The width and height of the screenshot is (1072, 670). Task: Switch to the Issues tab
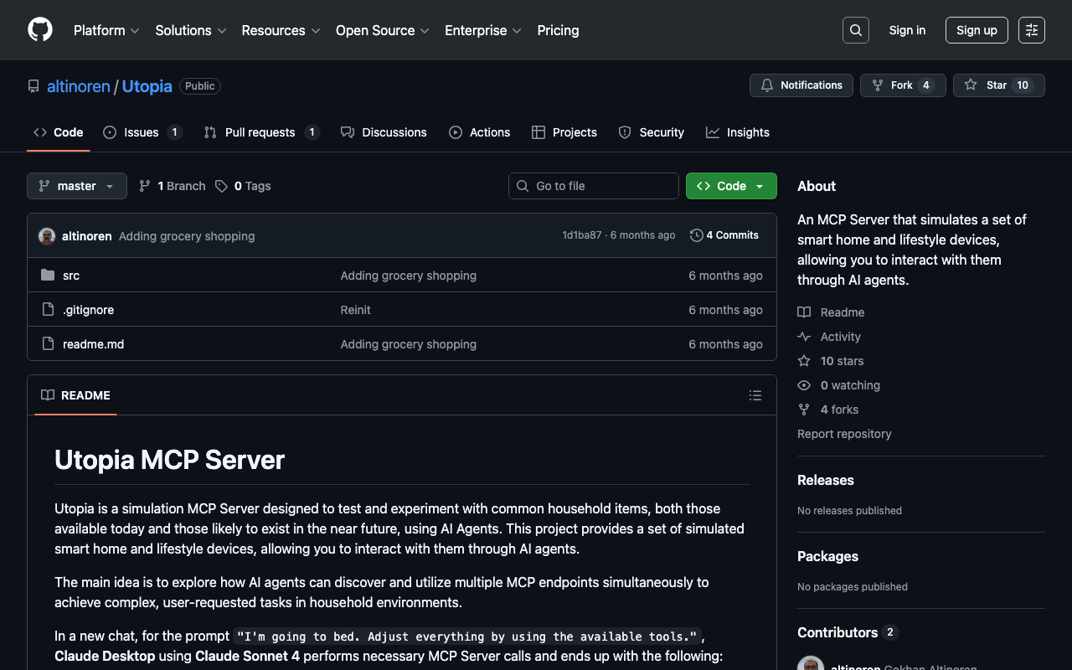tap(142, 132)
